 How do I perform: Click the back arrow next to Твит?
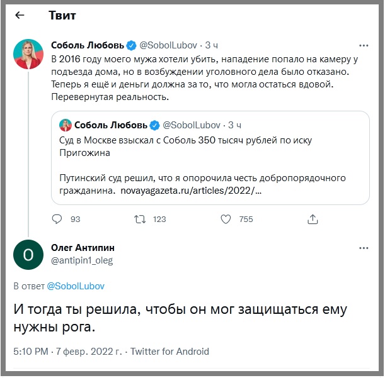pos(20,15)
